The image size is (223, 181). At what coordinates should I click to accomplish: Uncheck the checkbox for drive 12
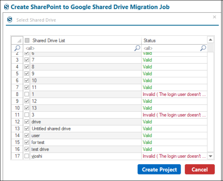click(27, 101)
